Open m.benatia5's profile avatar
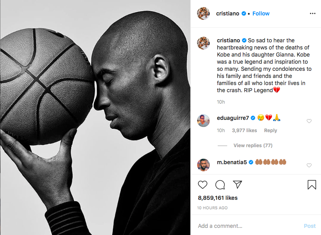The image size is (321, 235). point(203,165)
